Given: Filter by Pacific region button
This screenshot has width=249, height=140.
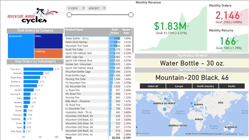Looking at the screenshot, I should pyautogui.click(x=232, y=86).
